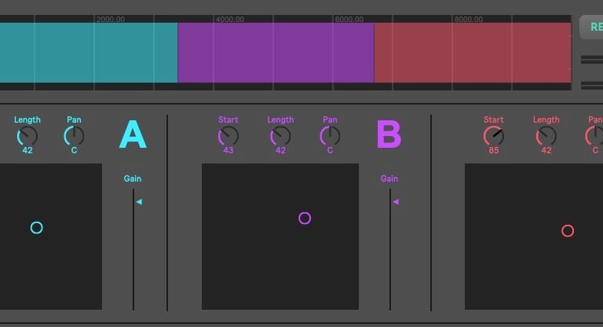Click section B Gain slider handle
This screenshot has width=603, height=327.
point(395,202)
